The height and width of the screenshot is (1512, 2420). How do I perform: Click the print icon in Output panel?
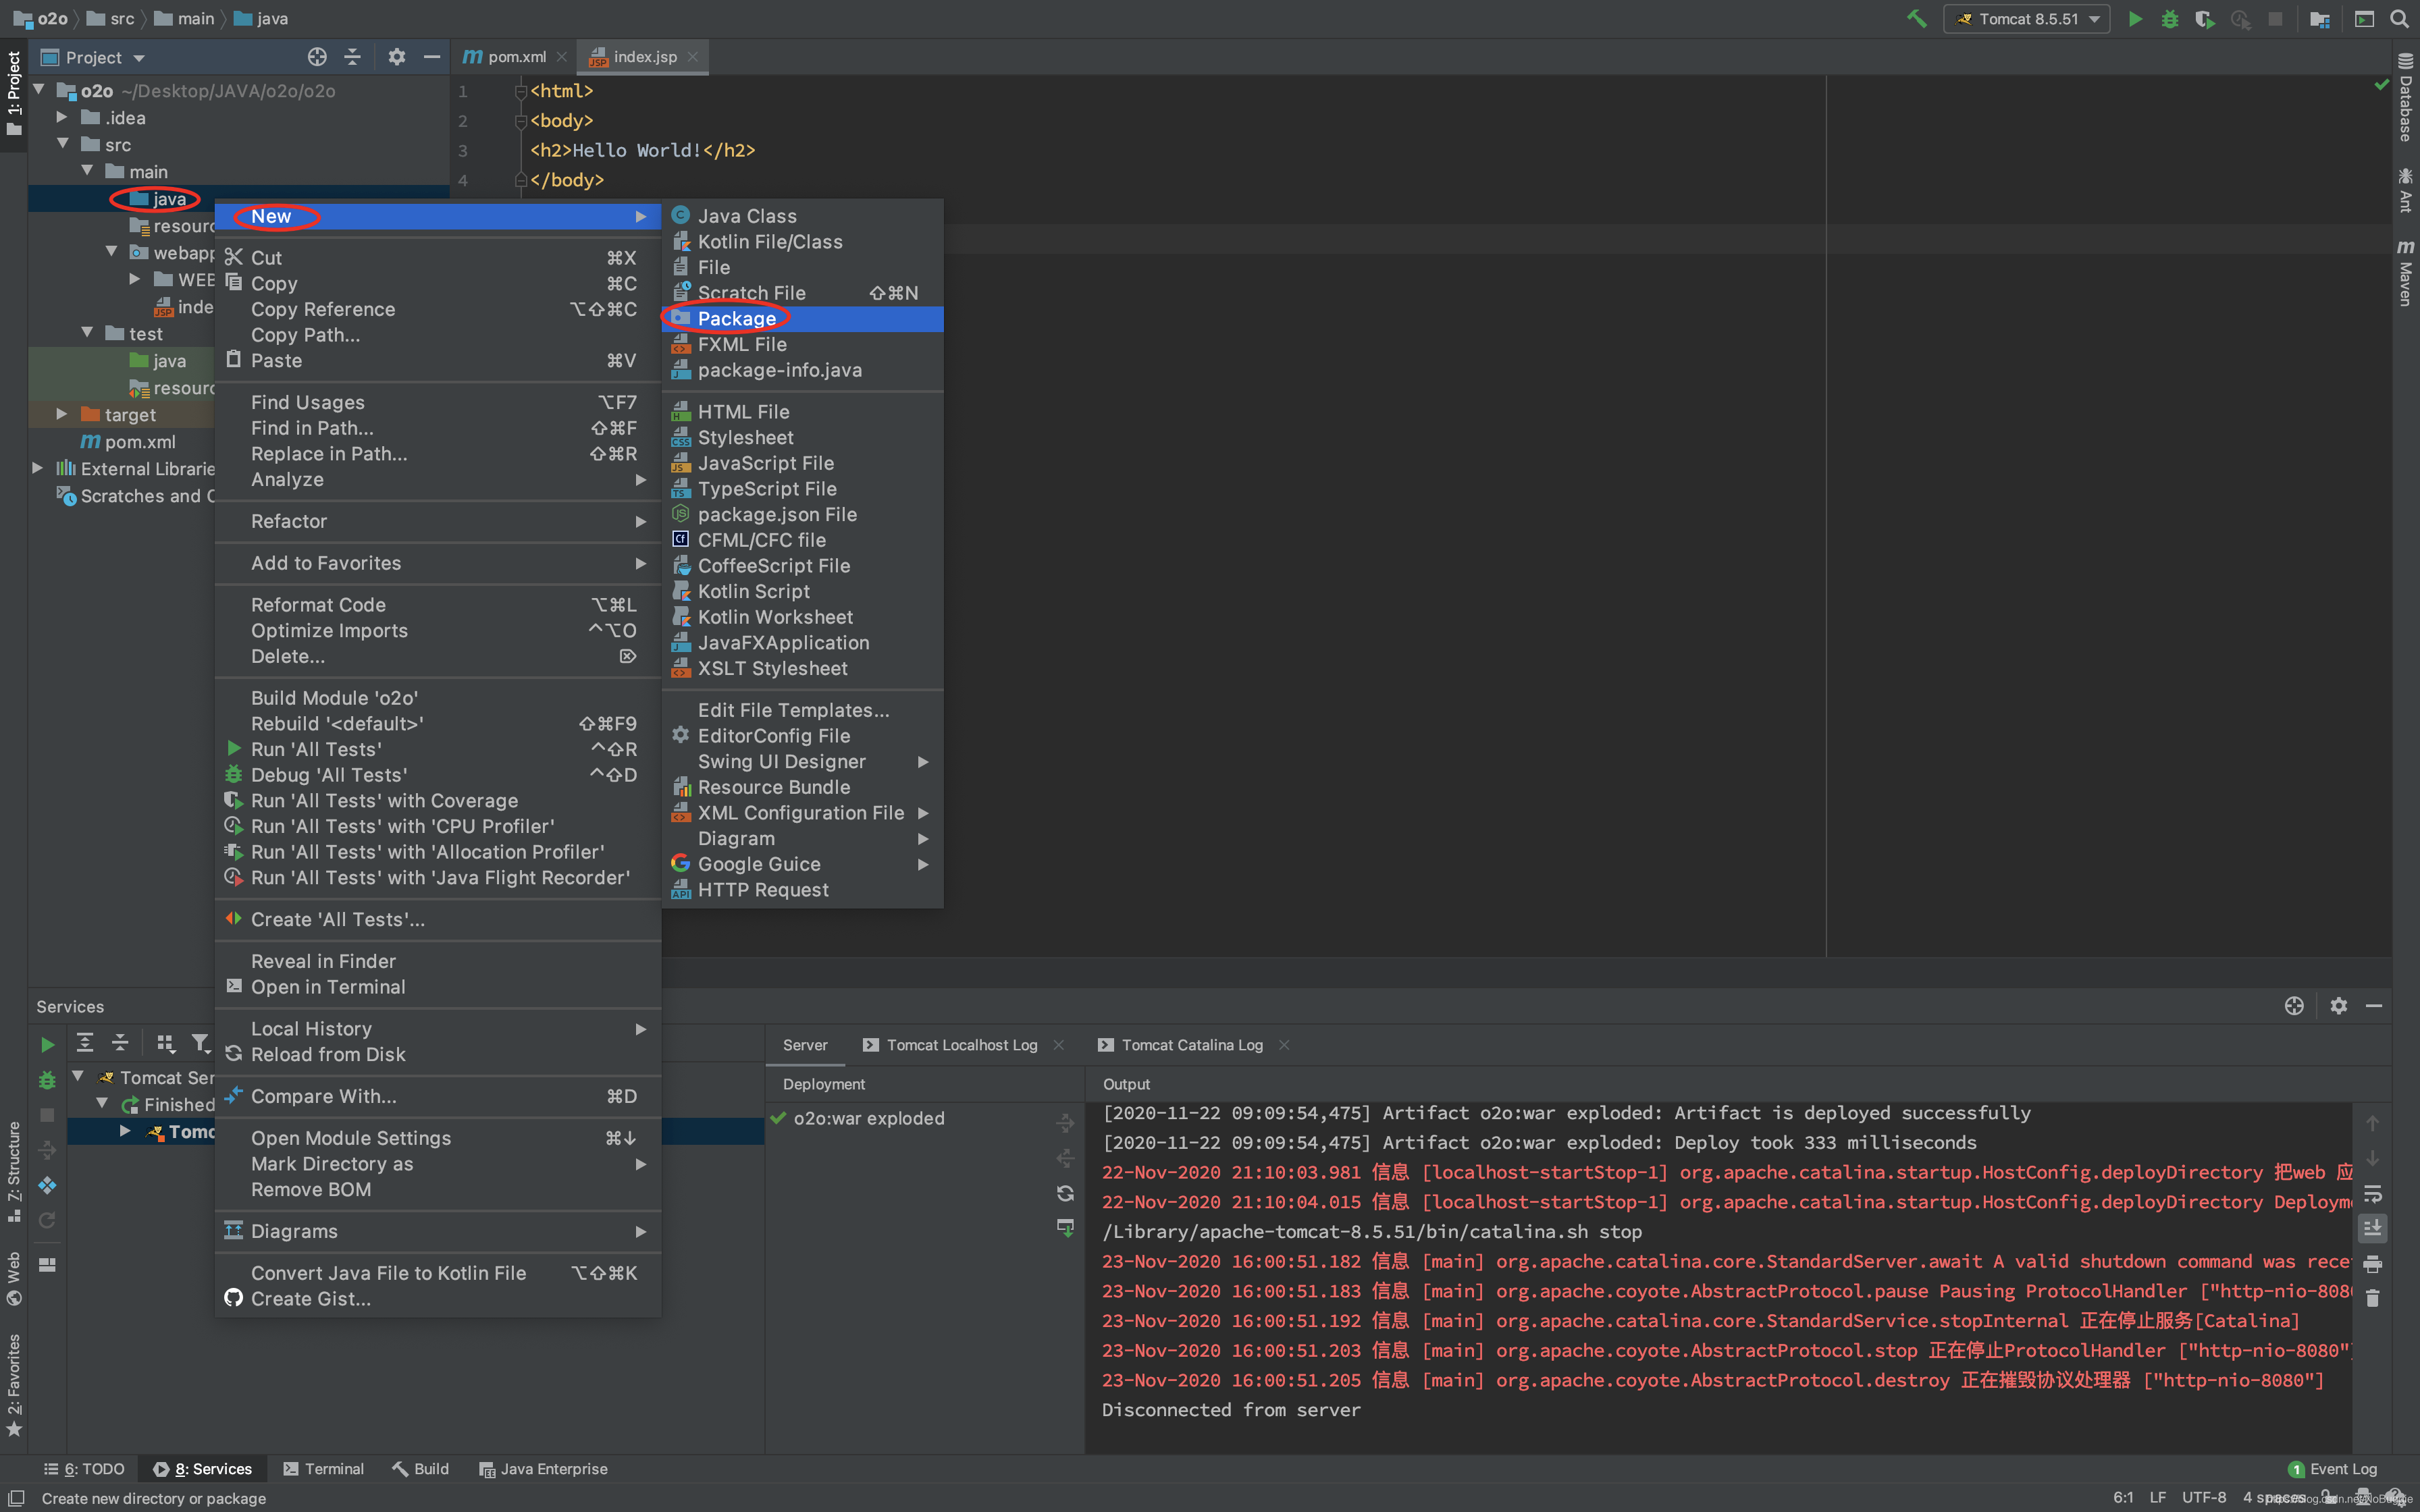[x=2372, y=1264]
